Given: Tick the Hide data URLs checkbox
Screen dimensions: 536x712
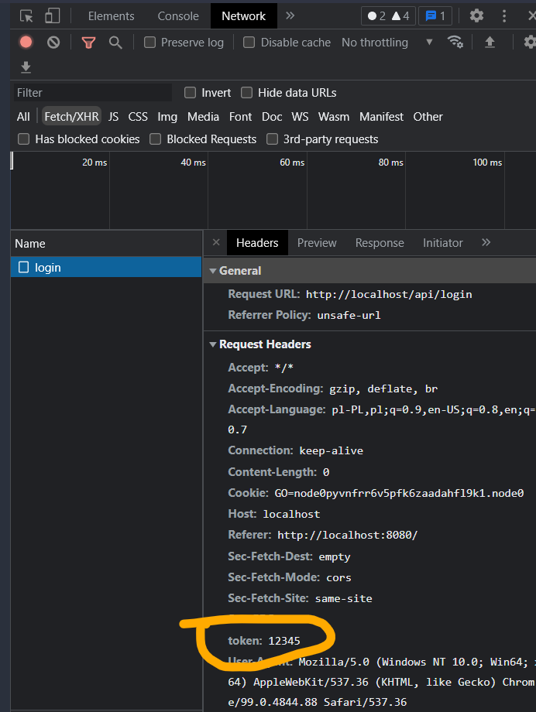Looking at the screenshot, I should point(247,93).
